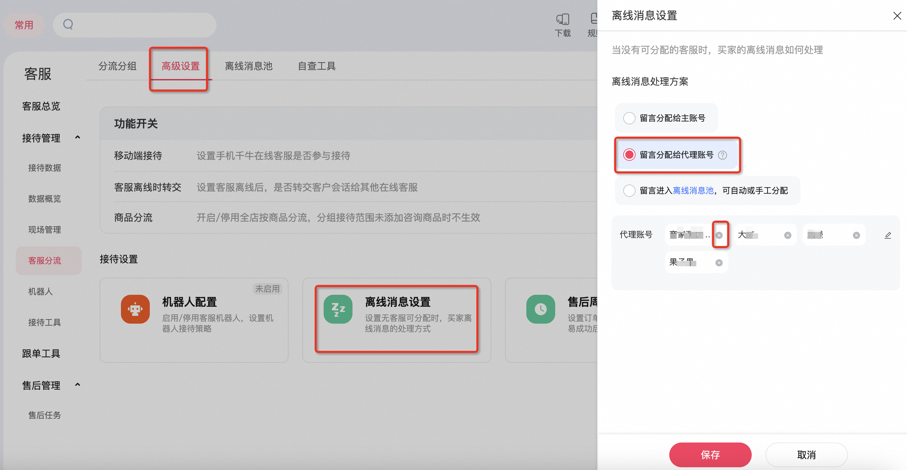Click the 取消 button
The width and height of the screenshot is (907, 470).
click(806, 455)
